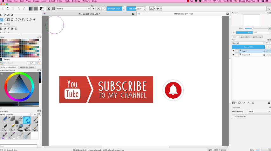Open the My Favorites preset tag dropdown
Viewport: 271px width, 151px height.
coord(15,115)
